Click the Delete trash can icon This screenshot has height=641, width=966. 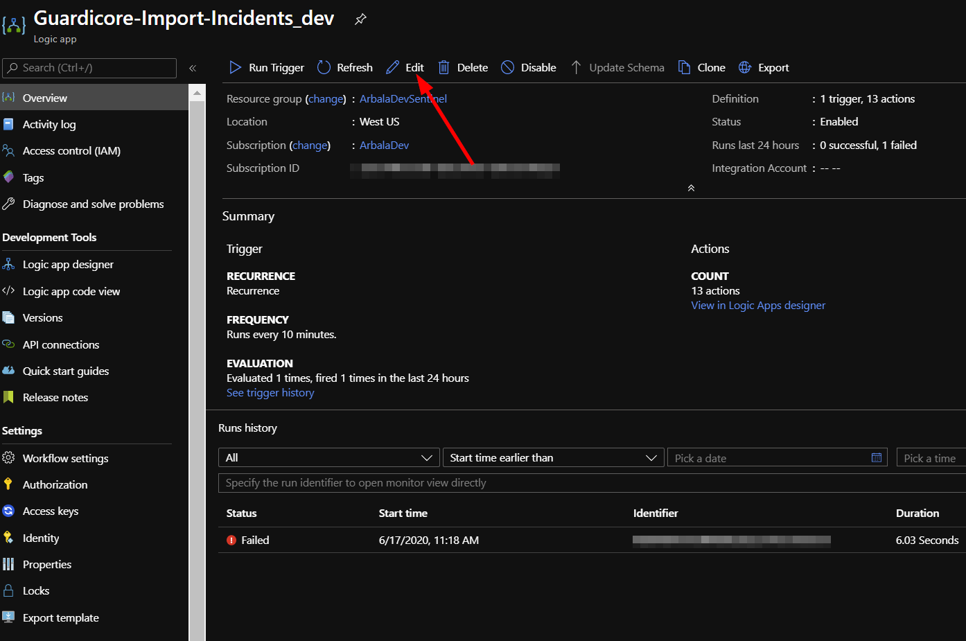pyautogui.click(x=444, y=67)
